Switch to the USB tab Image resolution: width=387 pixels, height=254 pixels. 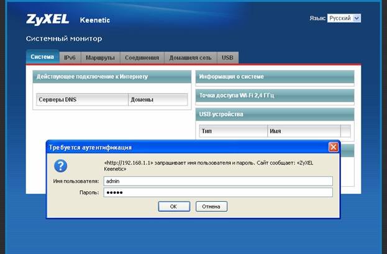point(227,57)
